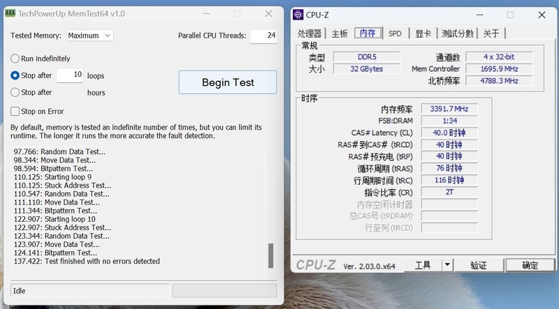Open the SPD tab in CPU-Z
Image resolution: width=559 pixels, height=309 pixels.
point(395,33)
